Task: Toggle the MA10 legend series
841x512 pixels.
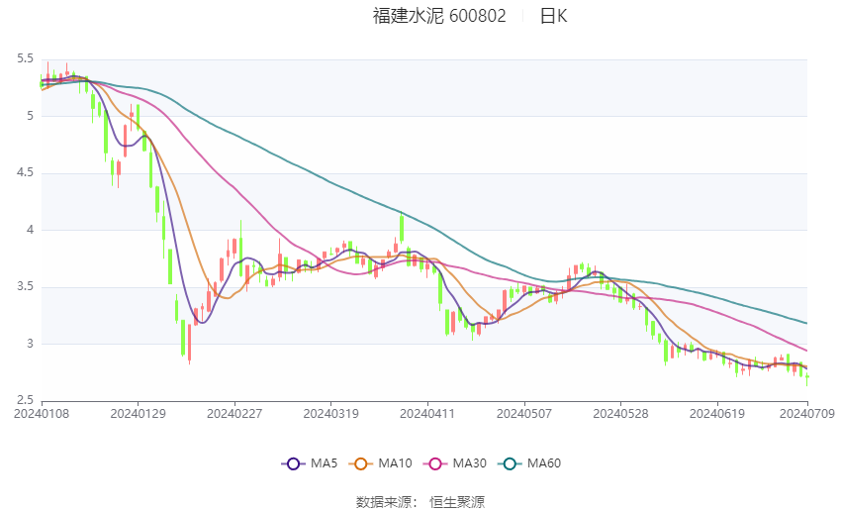Action: tap(380, 463)
